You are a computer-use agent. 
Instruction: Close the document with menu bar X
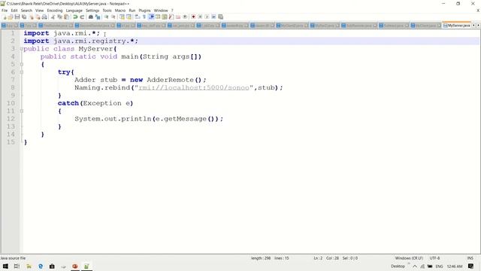[478, 11]
